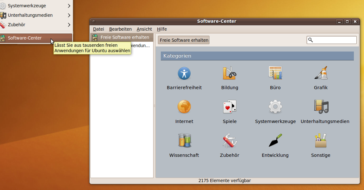This screenshot has height=190, width=364.
Task: Open the Ansicht menu
Action: (x=144, y=29)
